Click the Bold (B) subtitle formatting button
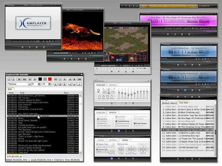 click(74, 79)
